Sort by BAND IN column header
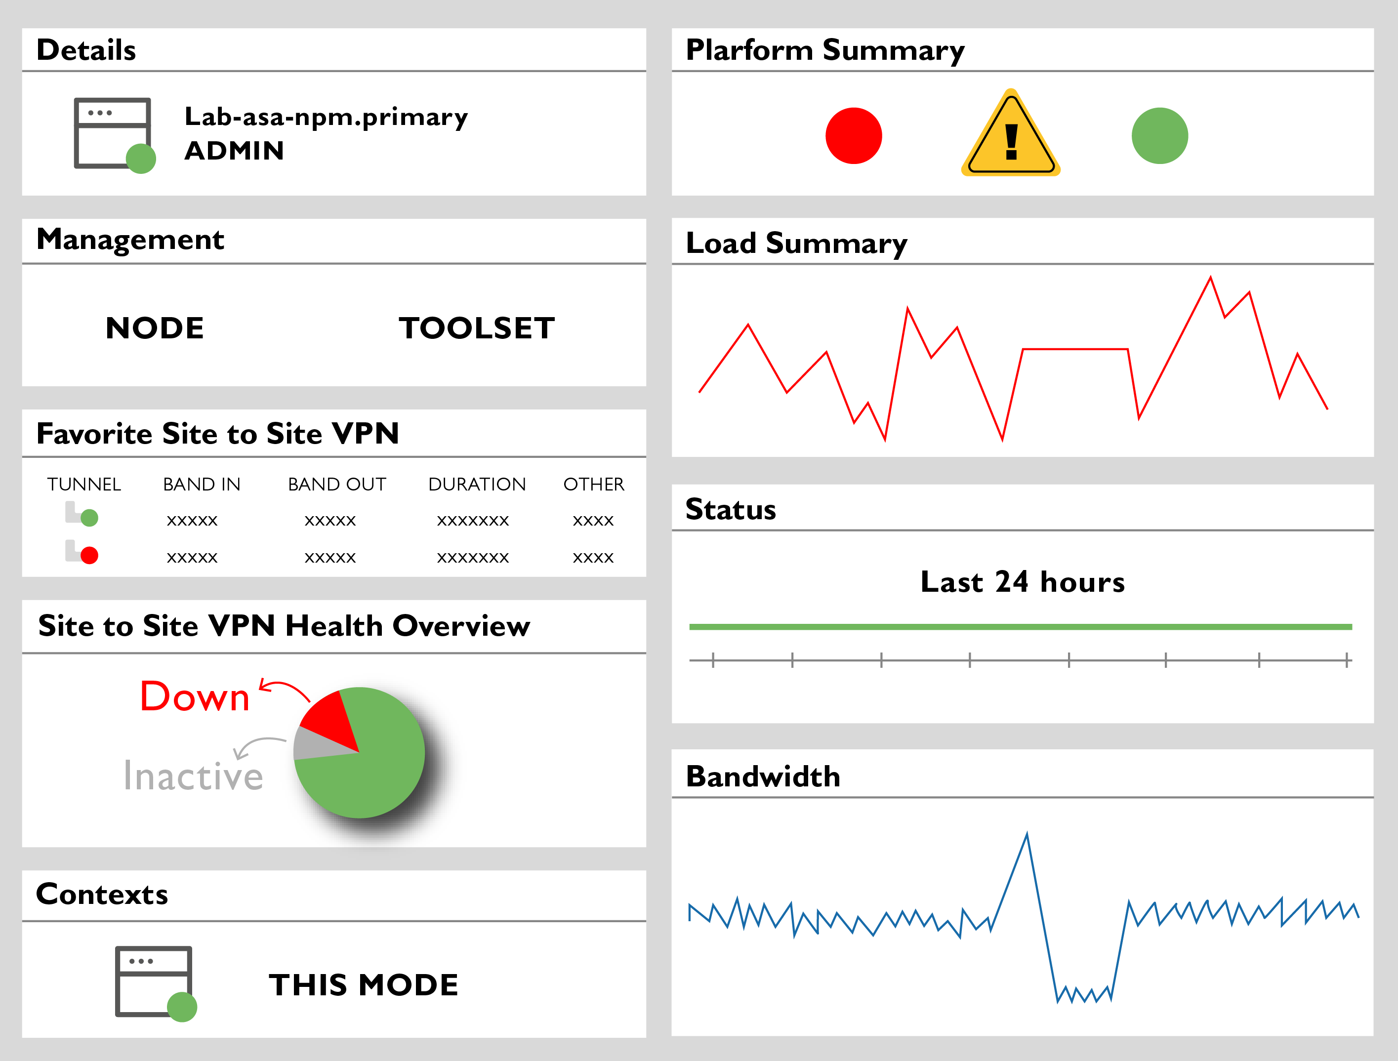Screen dimensions: 1398x1061 tap(202, 484)
